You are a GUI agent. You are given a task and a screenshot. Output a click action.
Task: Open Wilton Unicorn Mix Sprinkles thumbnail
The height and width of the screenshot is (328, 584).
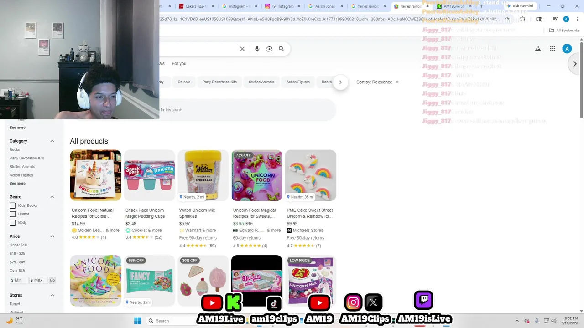click(x=203, y=175)
